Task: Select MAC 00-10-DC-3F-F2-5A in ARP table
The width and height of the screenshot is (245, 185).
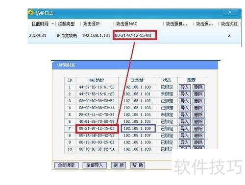Action: point(97,149)
